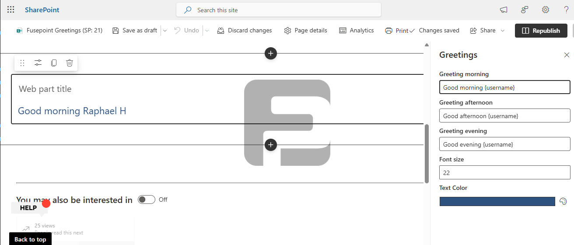Open the settings gear in header
The height and width of the screenshot is (245, 574).
(x=546, y=10)
